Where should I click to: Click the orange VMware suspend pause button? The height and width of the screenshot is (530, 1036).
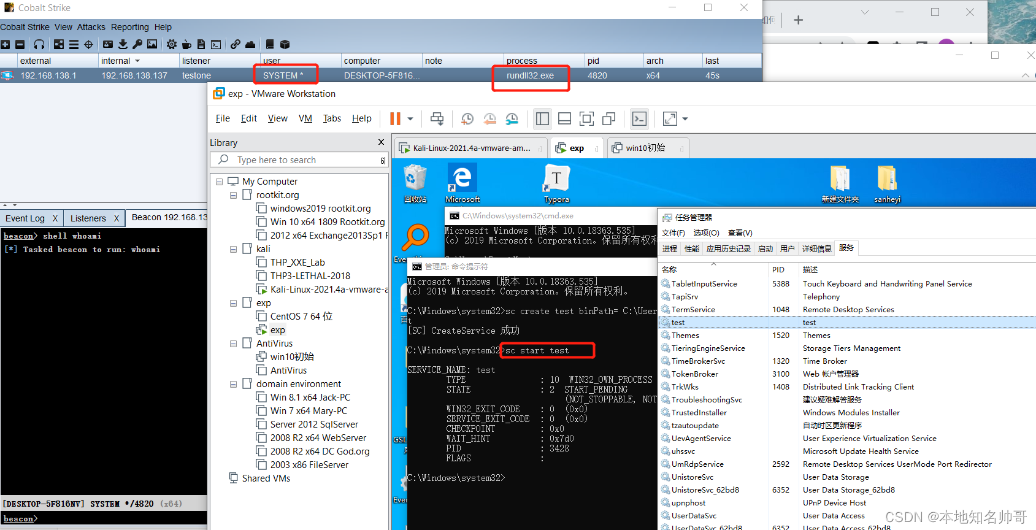(x=395, y=118)
